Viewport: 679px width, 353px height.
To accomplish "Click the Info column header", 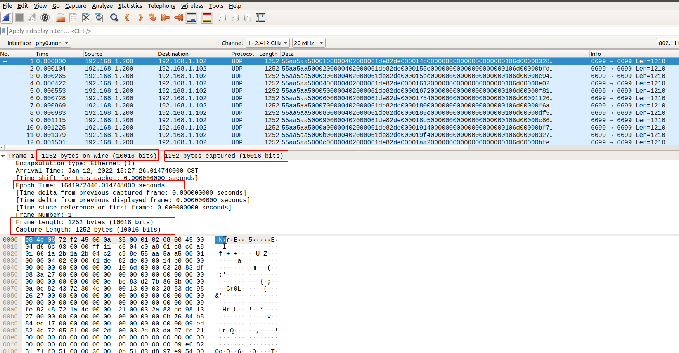I will pos(634,54).
